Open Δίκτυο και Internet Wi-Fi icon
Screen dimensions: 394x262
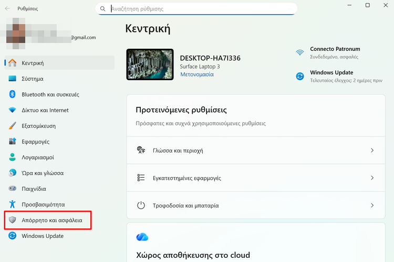coord(13,110)
